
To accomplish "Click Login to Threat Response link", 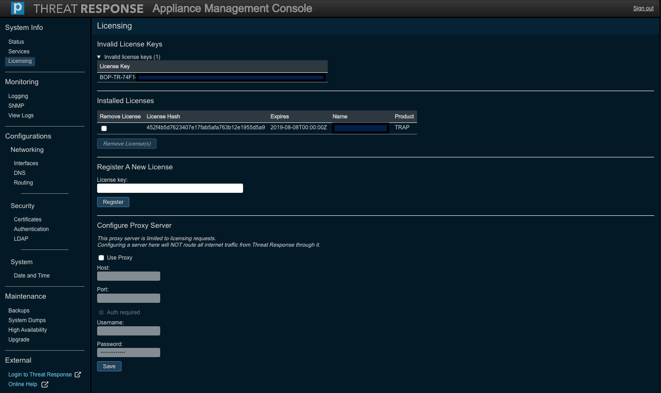I will coord(40,375).
